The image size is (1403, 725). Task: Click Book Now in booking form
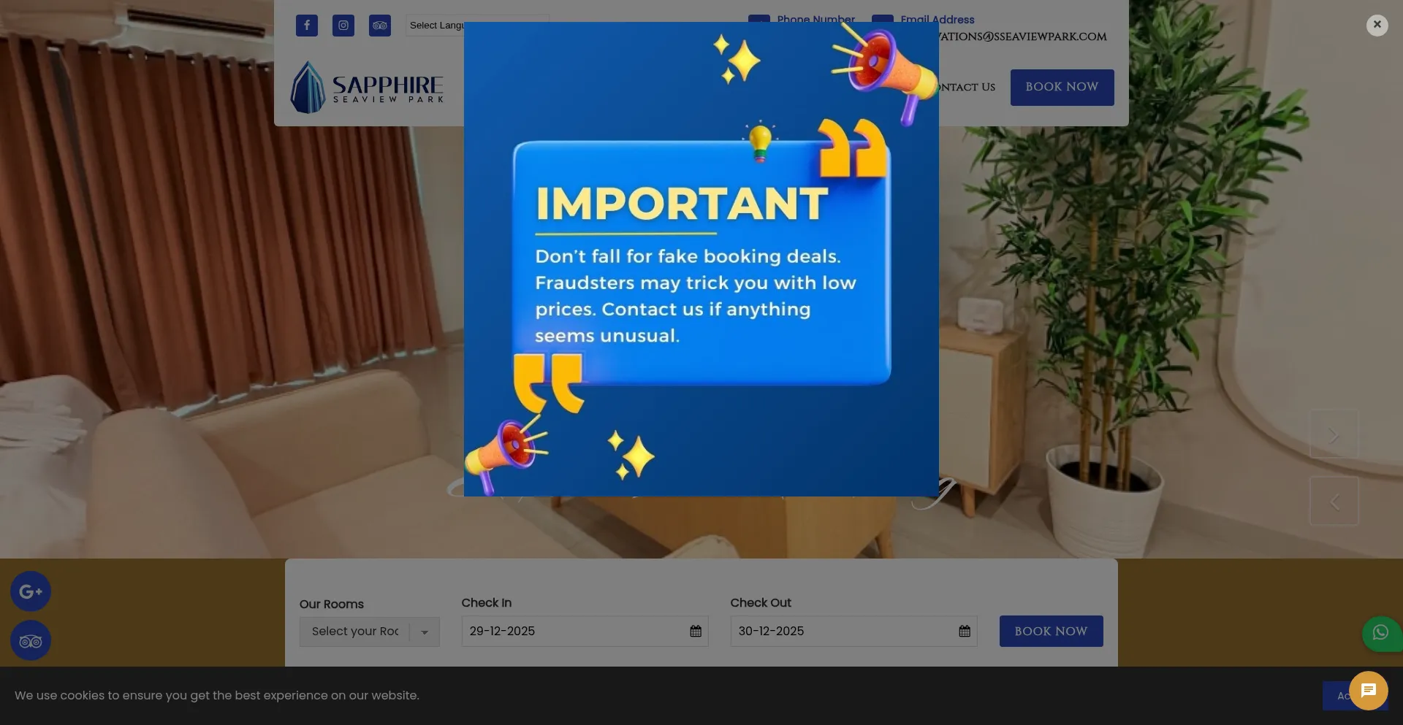1052,632
